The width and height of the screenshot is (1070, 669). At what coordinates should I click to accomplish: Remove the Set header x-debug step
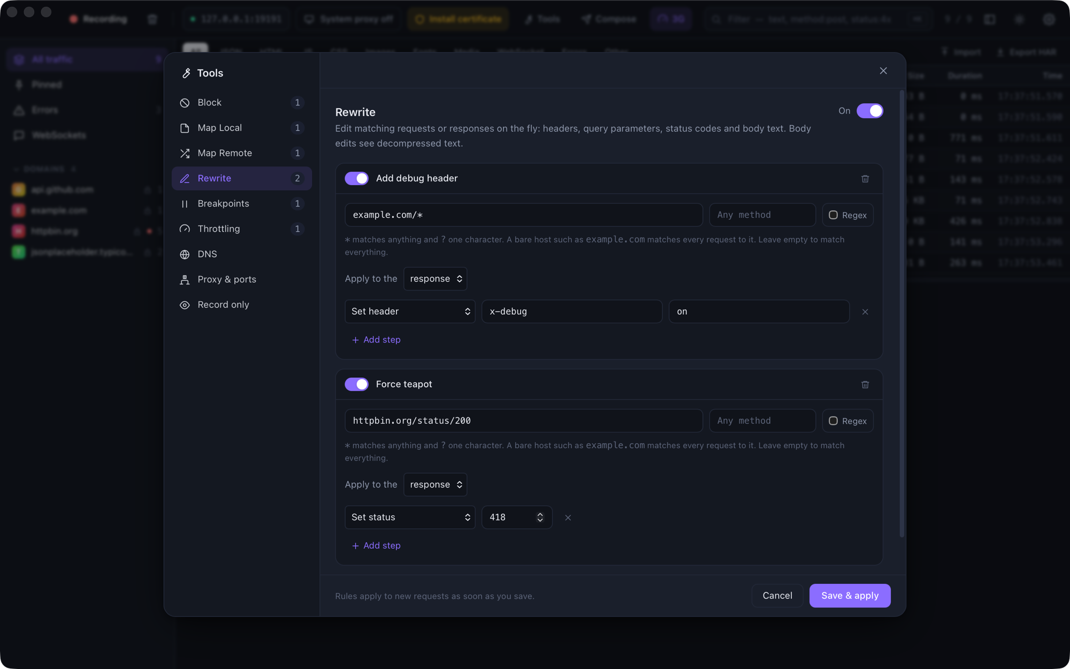[865, 311]
